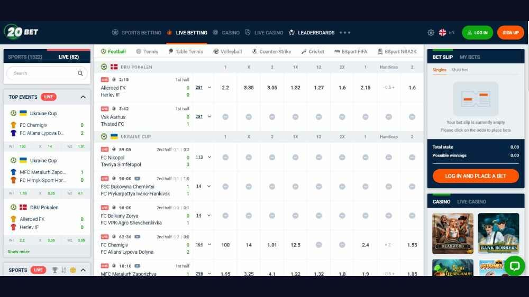Select the Table Tennis tab
529x297 pixels.
pos(186,52)
